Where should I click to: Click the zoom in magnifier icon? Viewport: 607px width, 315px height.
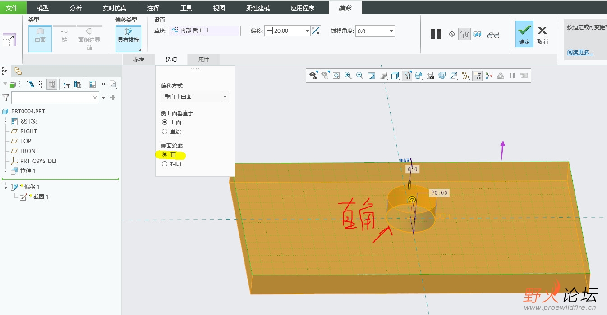(348, 76)
